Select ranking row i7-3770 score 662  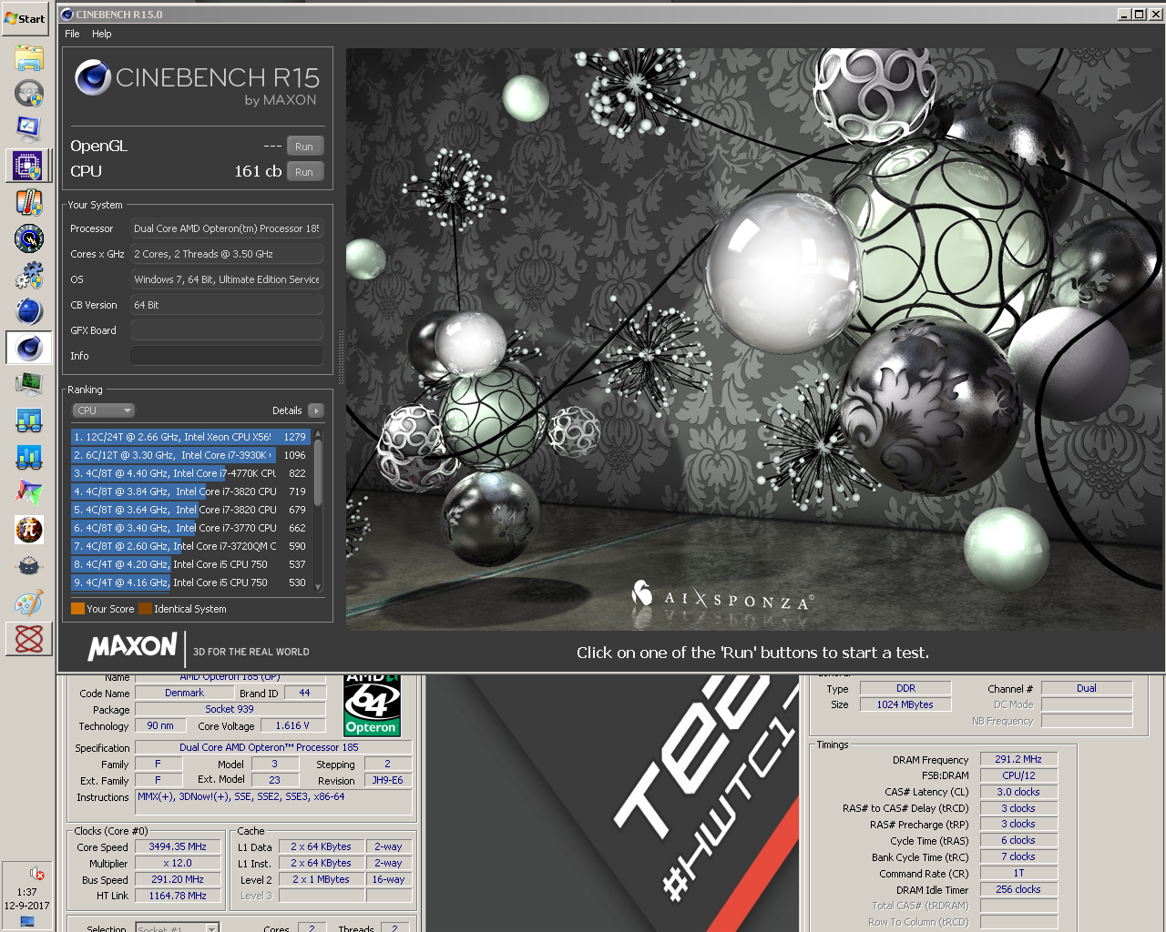191,528
